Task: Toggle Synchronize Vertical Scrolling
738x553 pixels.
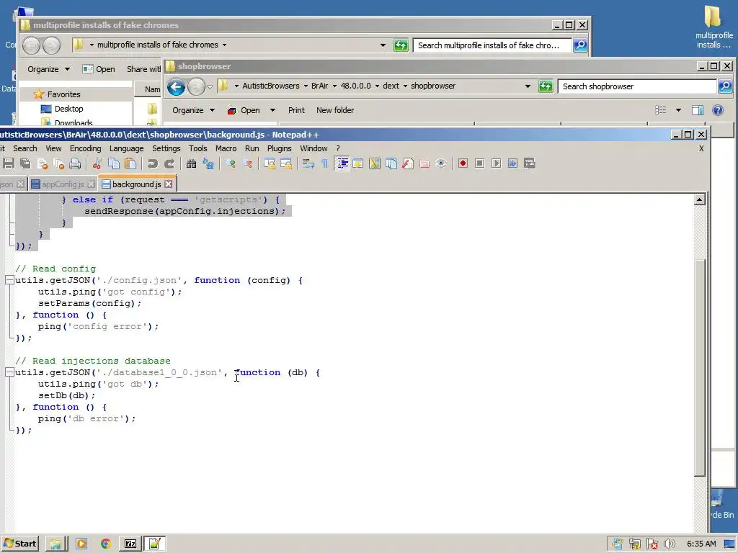Action: [270, 163]
